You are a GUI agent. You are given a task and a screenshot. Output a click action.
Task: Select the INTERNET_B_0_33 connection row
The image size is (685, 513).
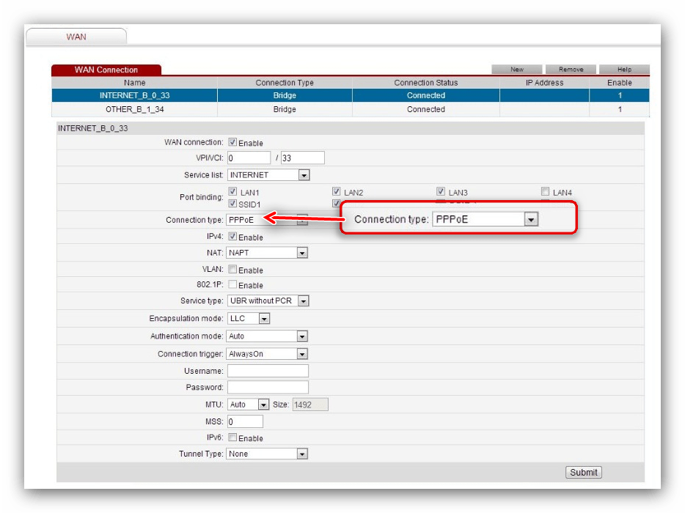pyautogui.click(x=134, y=95)
